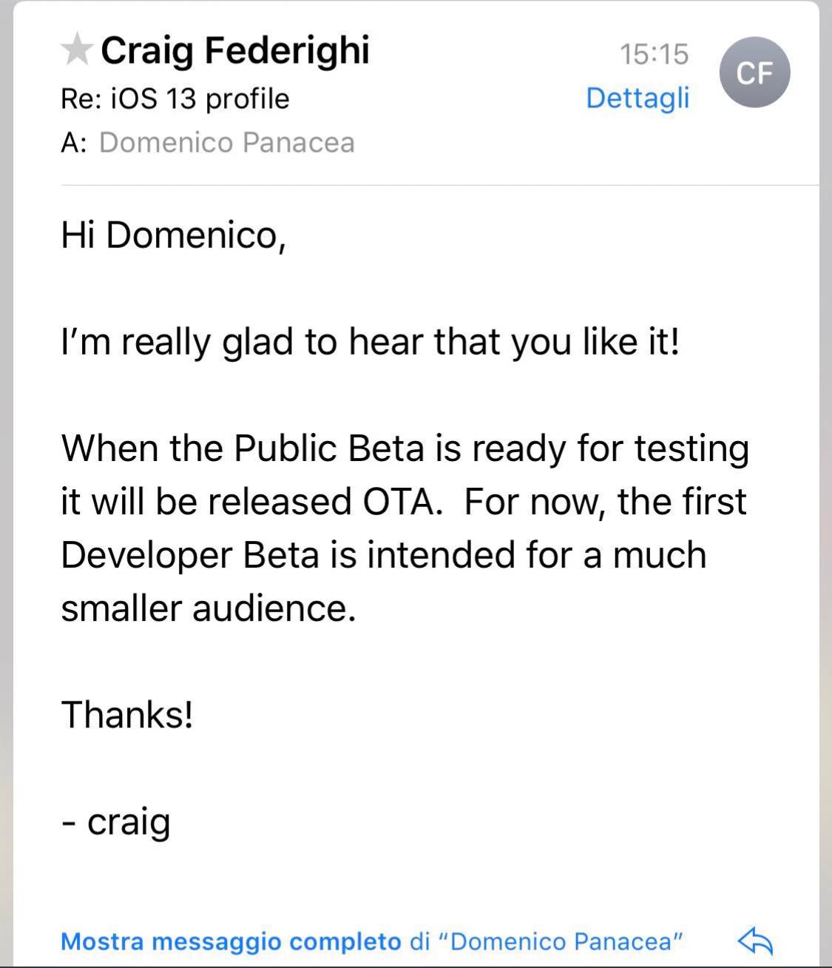The width and height of the screenshot is (832, 968).
Task: Tap the 15:15 timestamp
Action: pyautogui.click(x=654, y=54)
